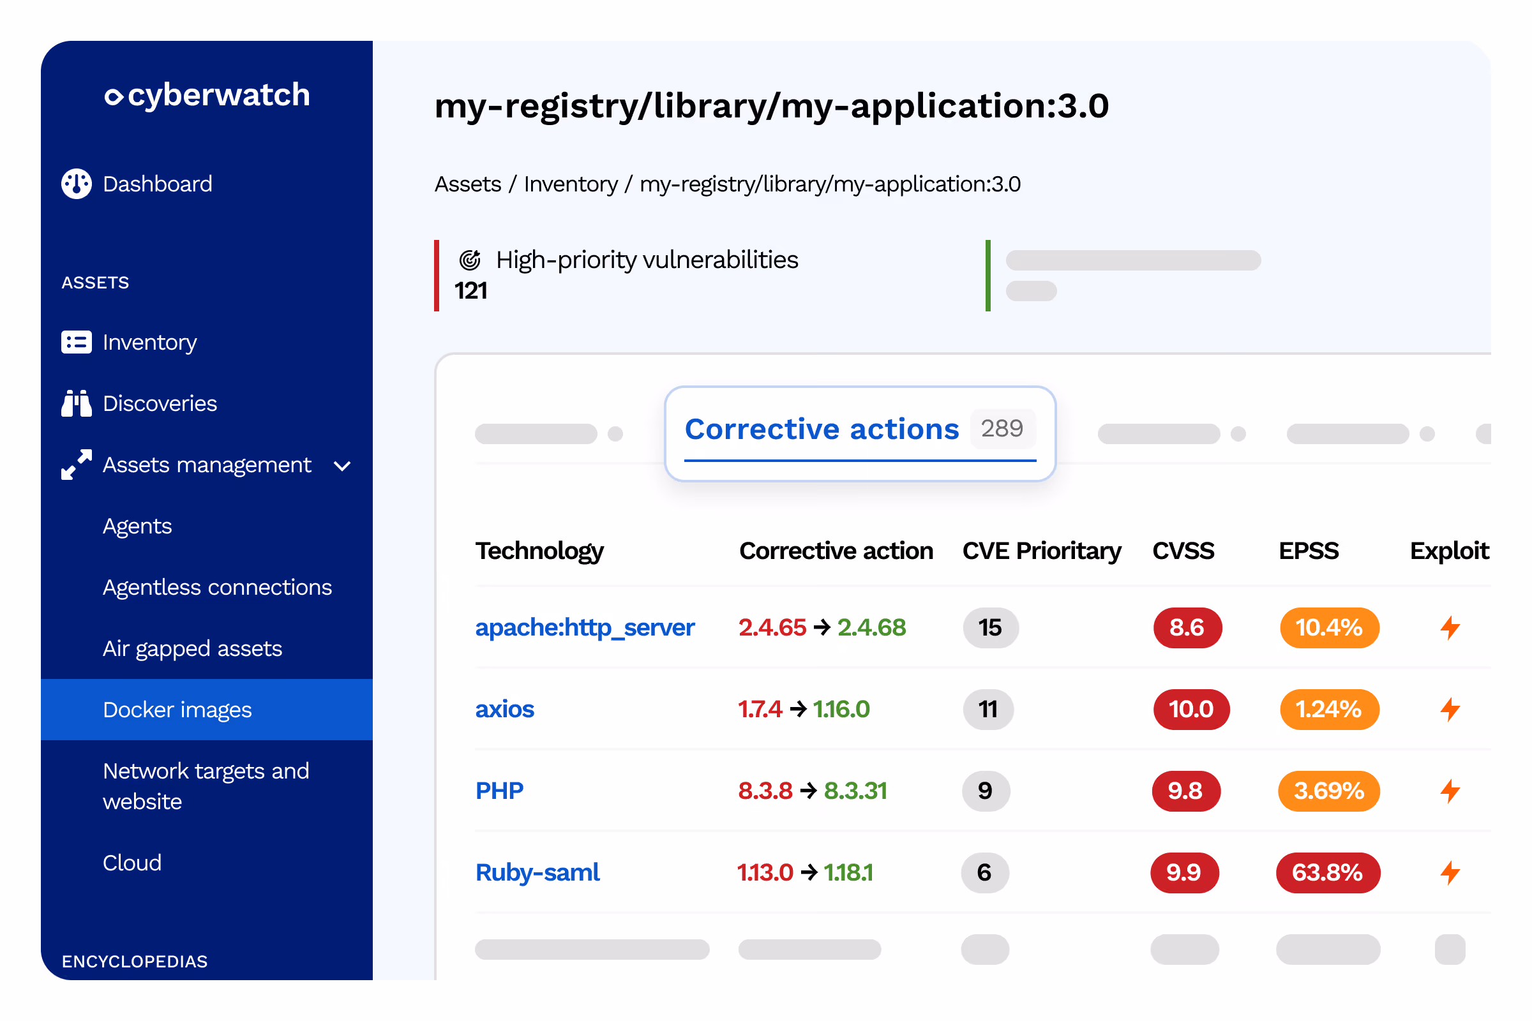Viewport: 1532px width, 1021px height.
Task: Click EPSS 10.4% badge
Action: point(1329,628)
